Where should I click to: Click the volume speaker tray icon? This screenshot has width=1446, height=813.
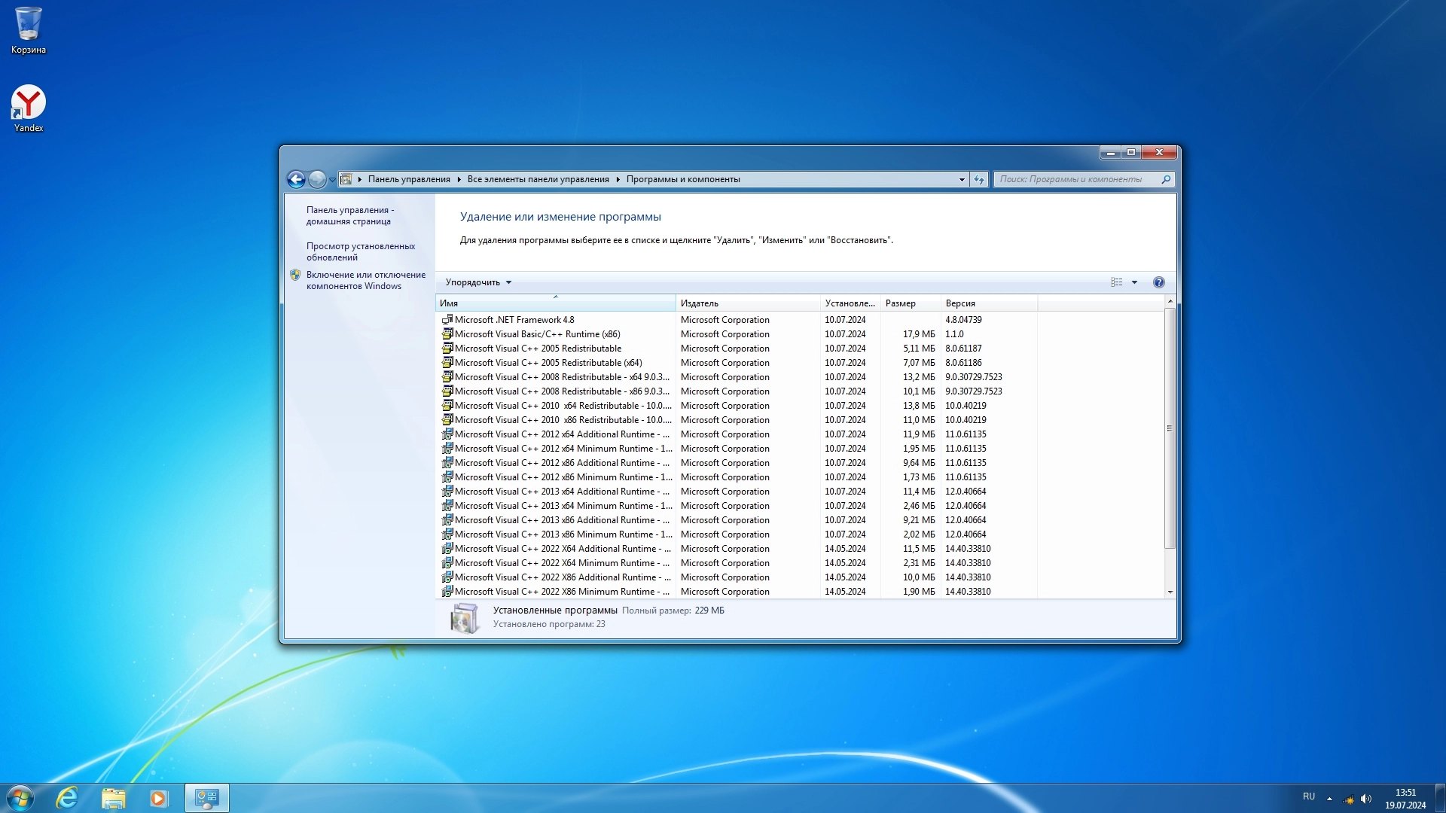1366,799
